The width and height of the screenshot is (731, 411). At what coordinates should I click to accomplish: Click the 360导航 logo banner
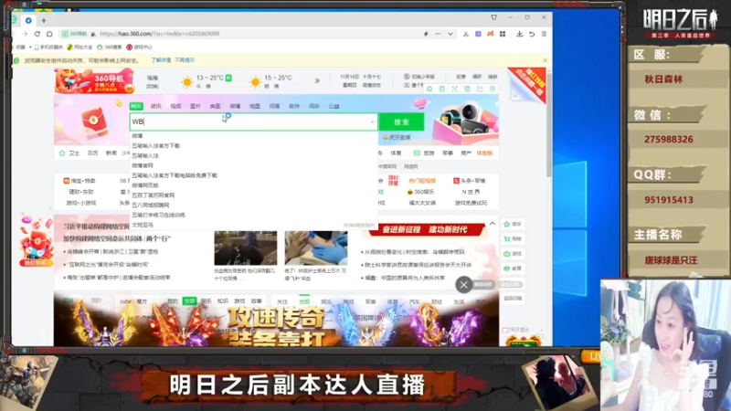[95, 81]
